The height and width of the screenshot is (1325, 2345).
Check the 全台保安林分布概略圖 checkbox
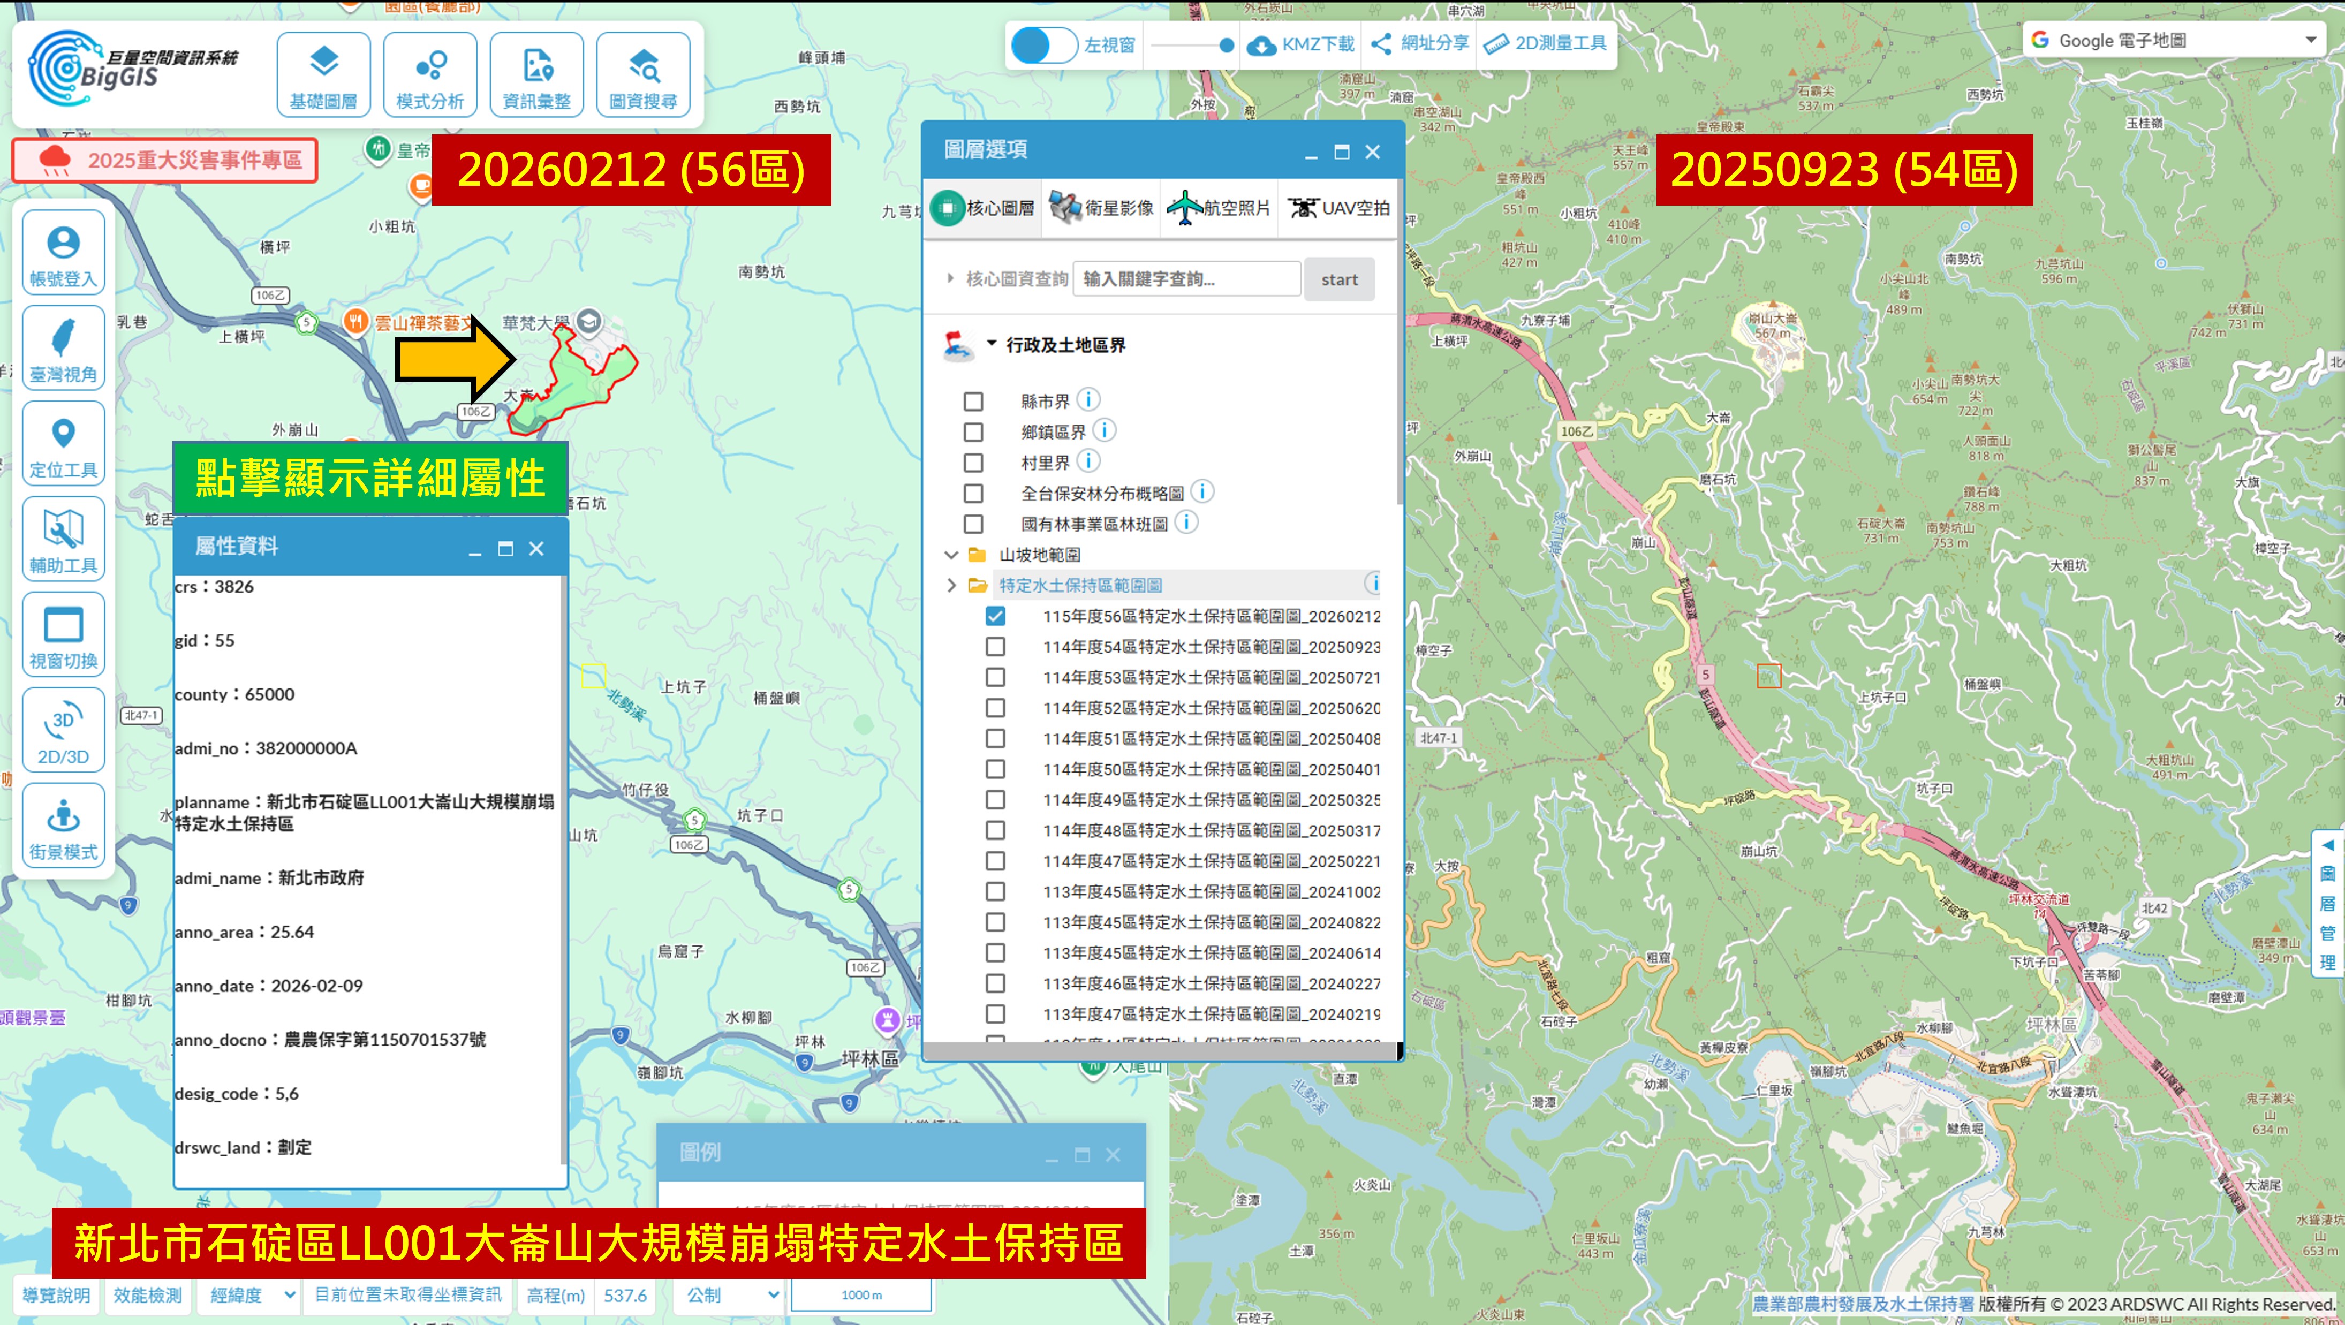(x=973, y=493)
